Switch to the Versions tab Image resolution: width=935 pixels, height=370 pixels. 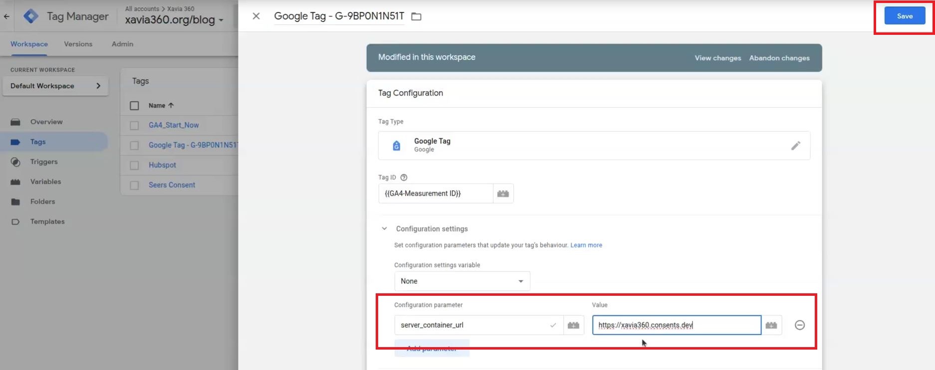[78, 44]
